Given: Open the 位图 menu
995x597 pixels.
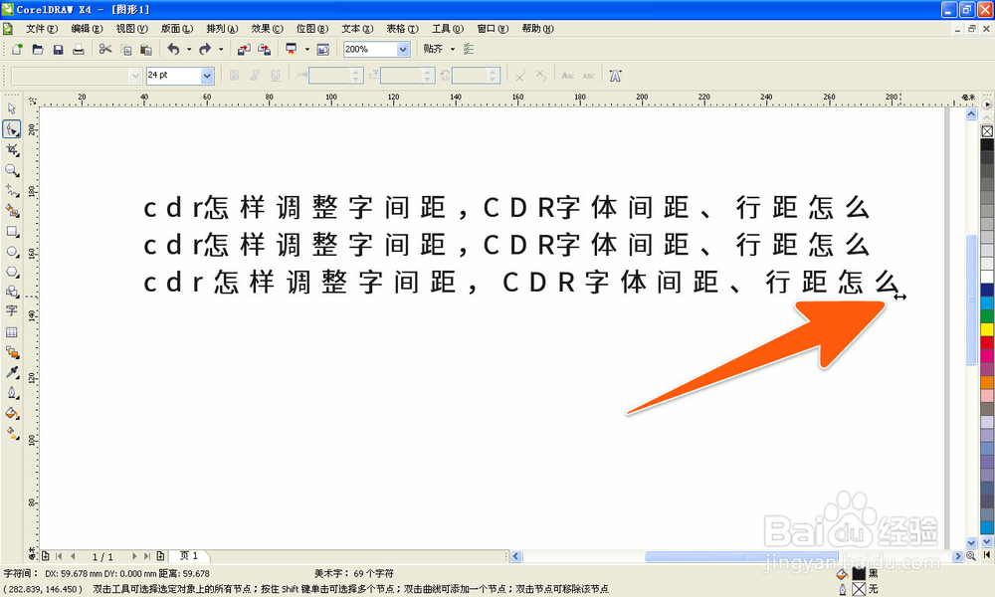Looking at the screenshot, I should [x=311, y=29].
